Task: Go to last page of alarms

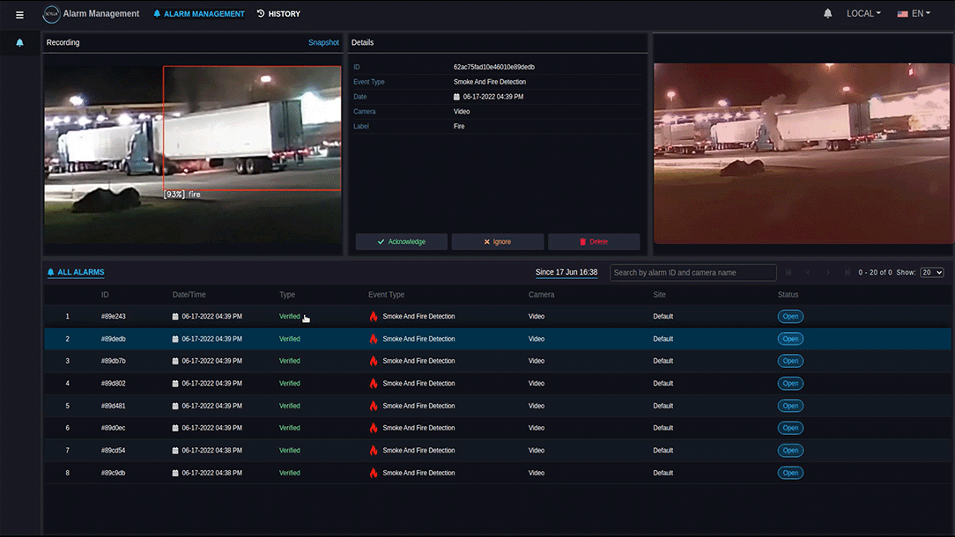Action: pos(847,273)
